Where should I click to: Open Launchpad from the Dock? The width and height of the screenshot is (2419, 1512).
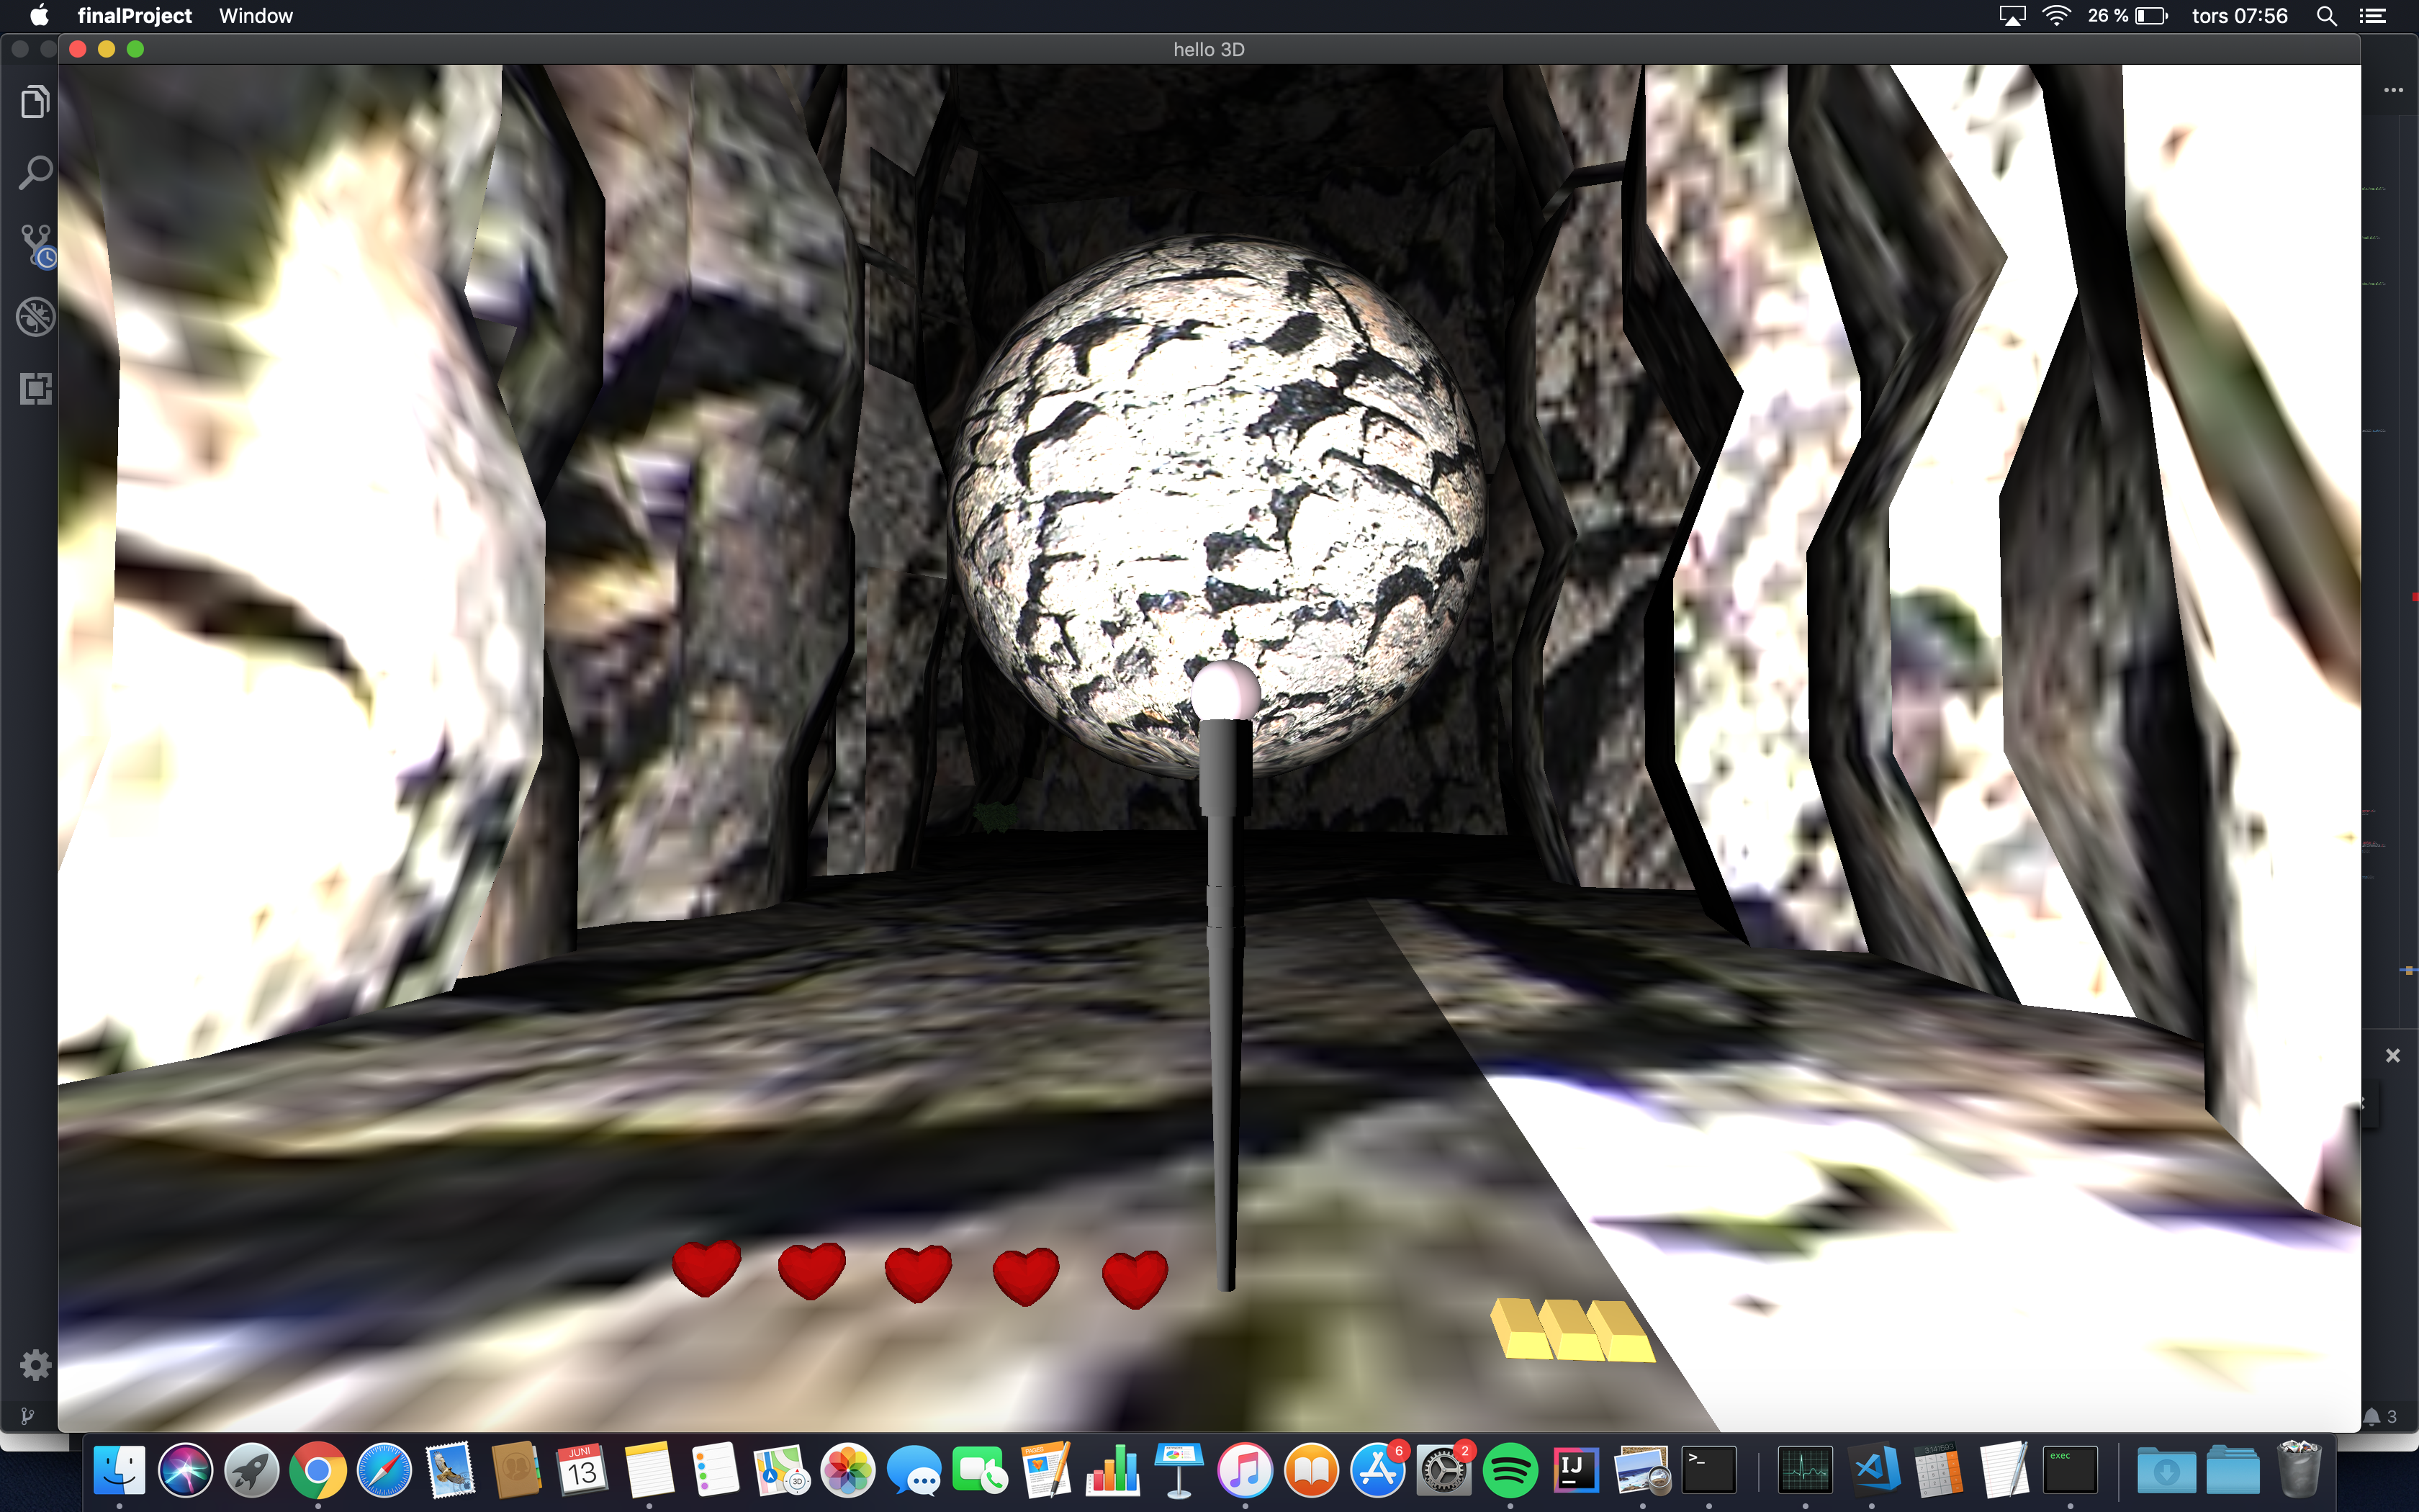(x=251, y=1470)
